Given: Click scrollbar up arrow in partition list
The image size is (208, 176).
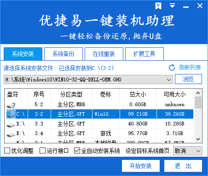Looking at the screenshot, I should click(198, 93).
